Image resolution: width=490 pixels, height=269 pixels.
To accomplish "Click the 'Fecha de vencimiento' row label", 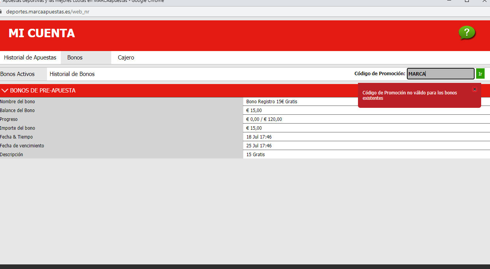I will pyautogui.click(x=22, y=146).
